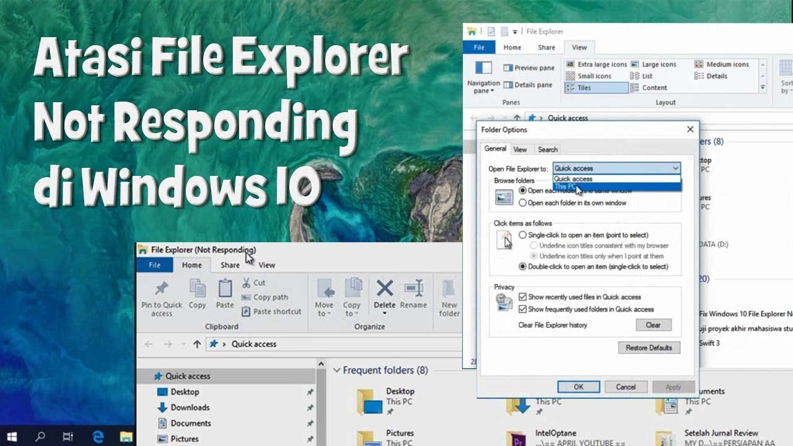The height and width of the screenshot is (446, 793).
Task: Select Double-click to open an item
Action: 594,266
